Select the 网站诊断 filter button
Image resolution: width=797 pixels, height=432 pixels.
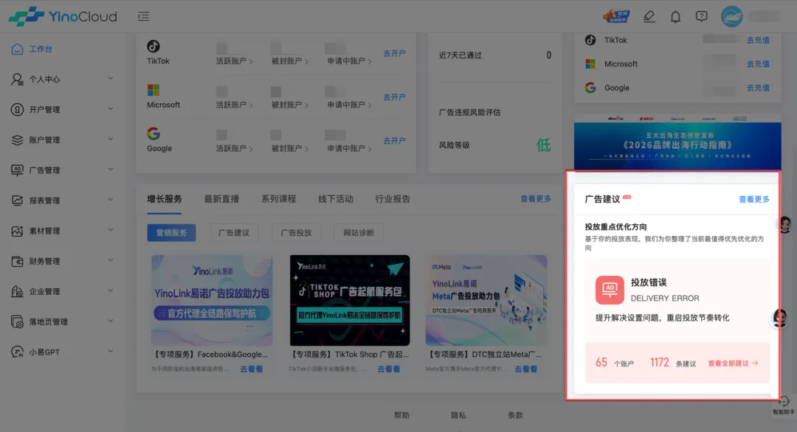pos(359,232)
